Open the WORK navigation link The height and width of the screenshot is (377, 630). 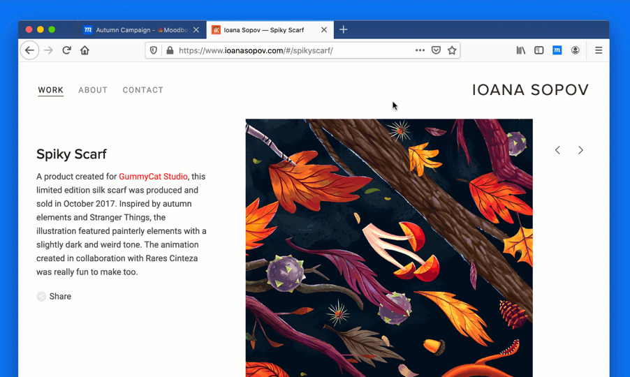(50, 90)
